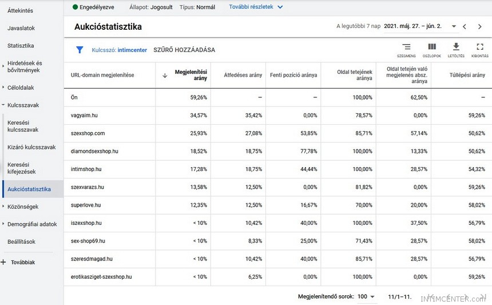This screenshot has width=492, height=305.
Task: Click the Kulcsszó: intimcenter filter chip
Action: [x=119, y=50]
